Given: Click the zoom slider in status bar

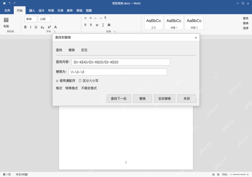Looking at the screenshot, I should point(239,175).
